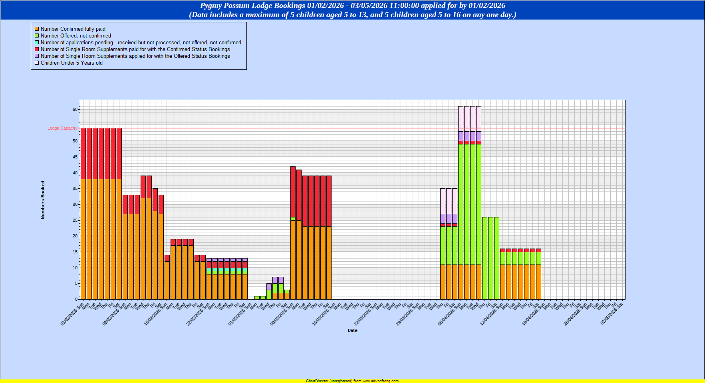Viewport: 705px width, 383px height.
Task: Click the green 'Number Offered, not confirmed' legend swatch
Action: coord(37,36)
